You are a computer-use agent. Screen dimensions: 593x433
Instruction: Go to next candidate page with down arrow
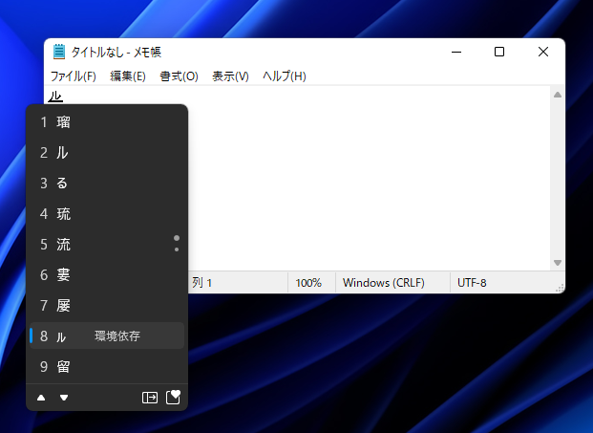click(x=64, y=398)
